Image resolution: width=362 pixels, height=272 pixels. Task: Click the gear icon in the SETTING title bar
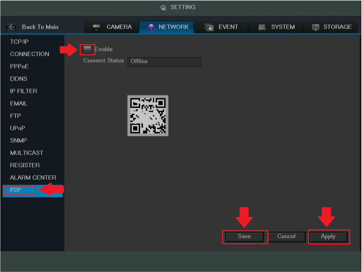[x=163, y=7]
